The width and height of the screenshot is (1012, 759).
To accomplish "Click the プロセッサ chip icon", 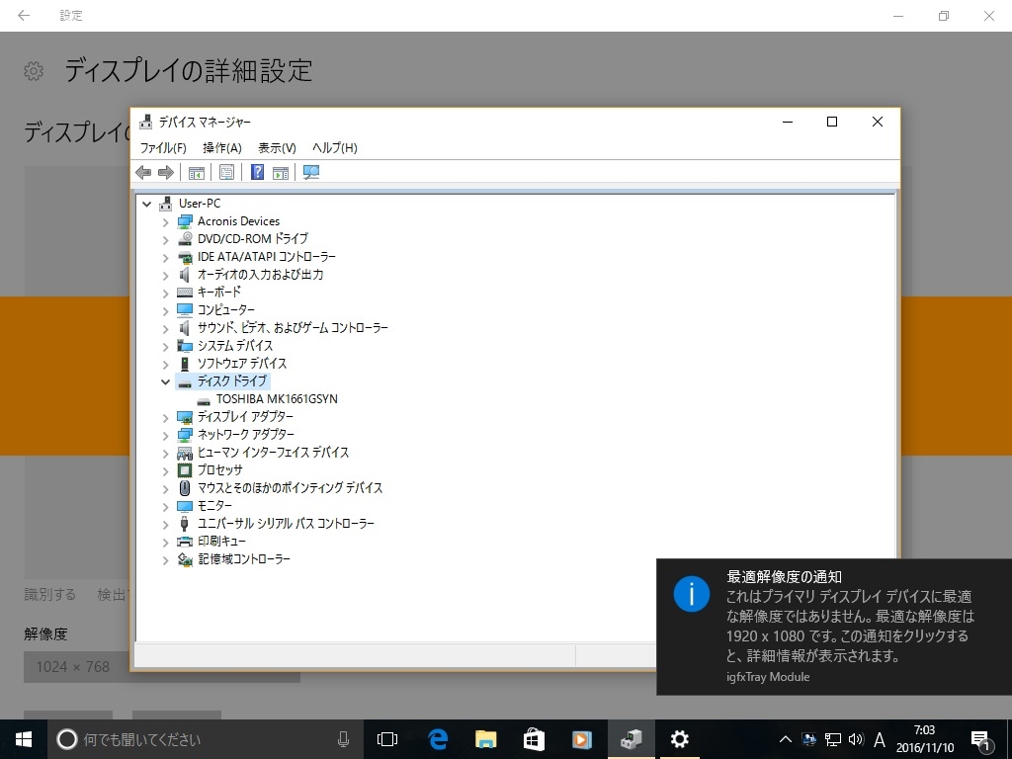I will 185,470.
